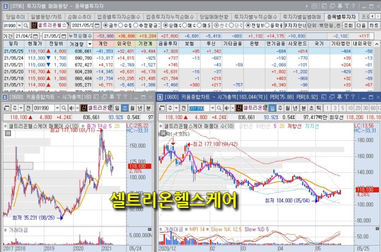The width and height of the screenshot is (381, 252).
Task: Click layout icon in left chart window title bar
Action: click(96, 97)
